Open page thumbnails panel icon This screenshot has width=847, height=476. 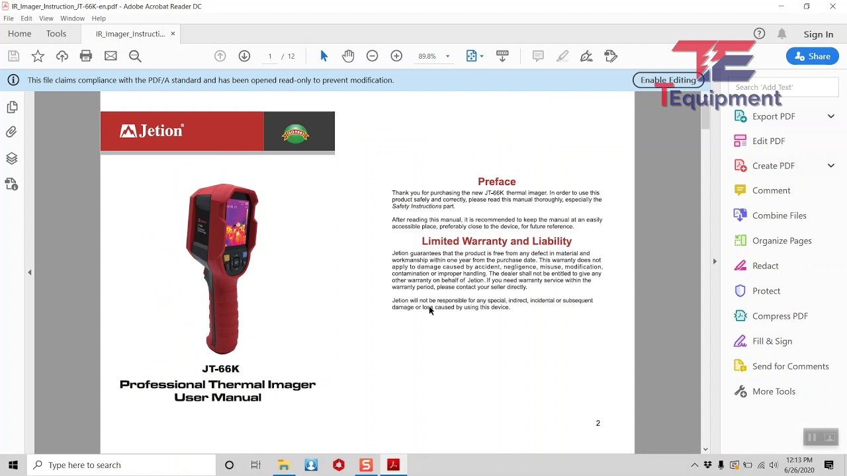[12, 107]
